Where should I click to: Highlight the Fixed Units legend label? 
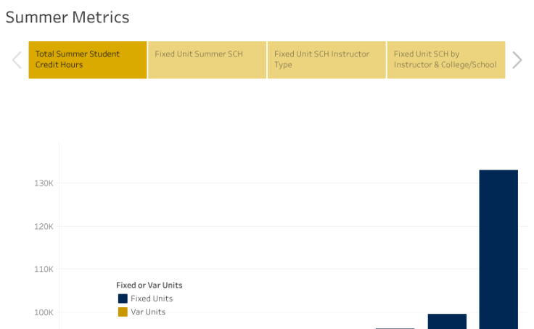click(152, 299)
